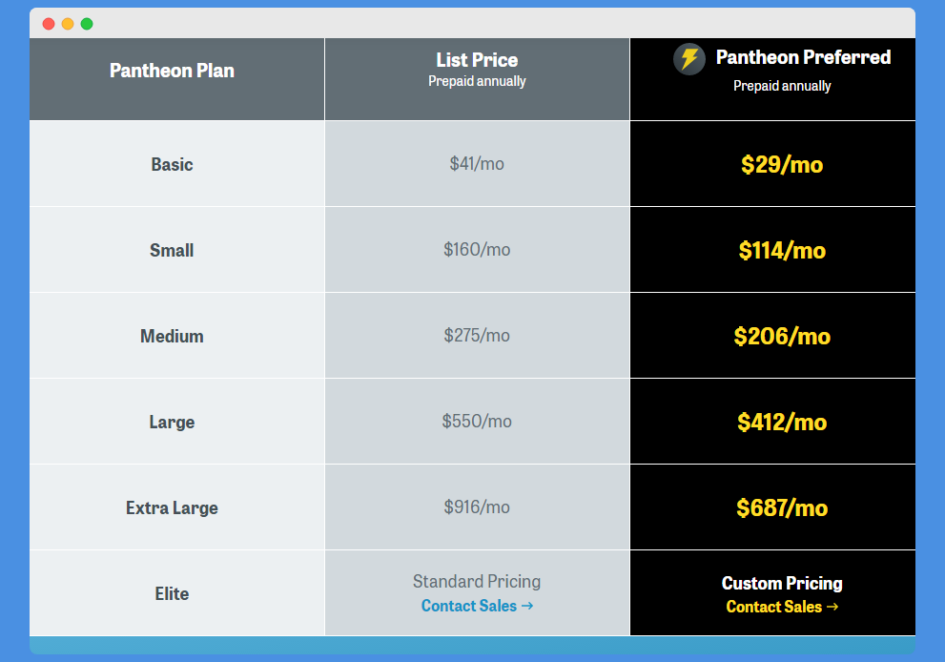The image size is (945, 662).
Task: Click the Pantheon Preferred heading text
Action: [x=803, y=57]
